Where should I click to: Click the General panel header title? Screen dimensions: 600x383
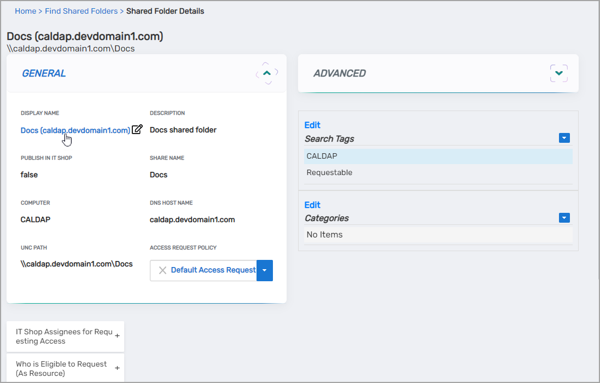pos(44,73)
